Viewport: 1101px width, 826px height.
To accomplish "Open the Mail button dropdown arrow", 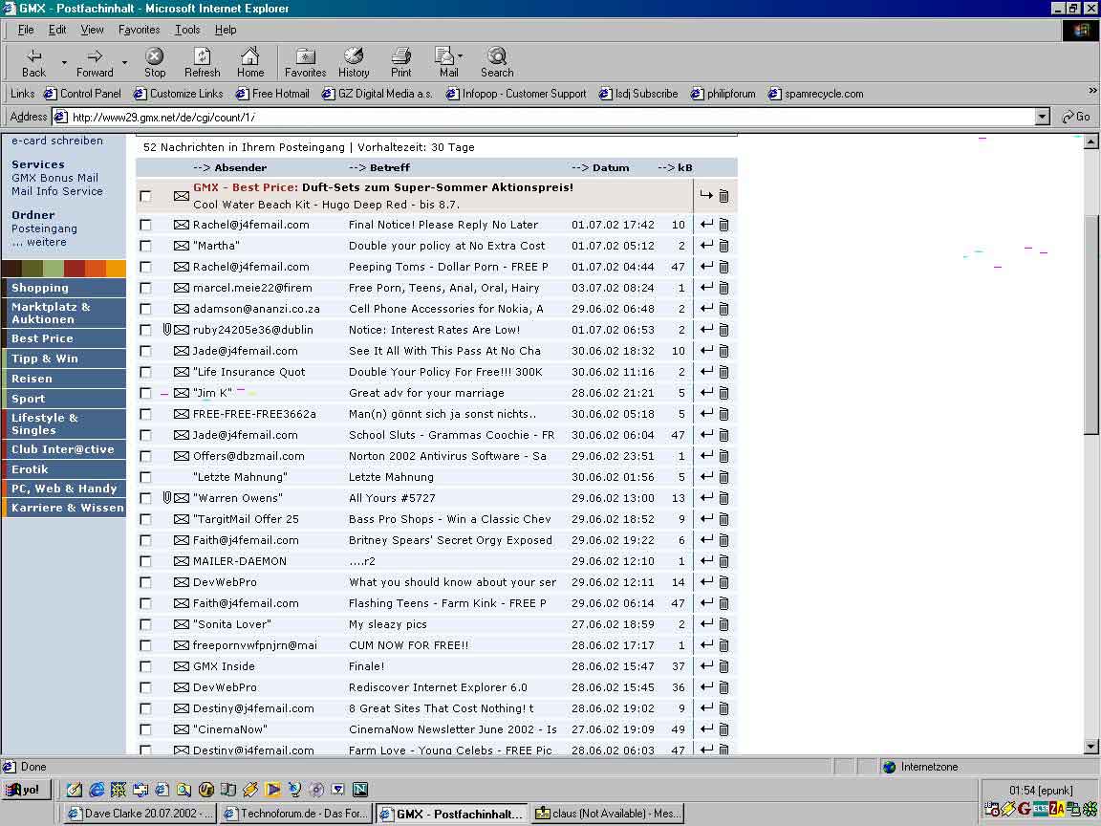I will 461,55.
